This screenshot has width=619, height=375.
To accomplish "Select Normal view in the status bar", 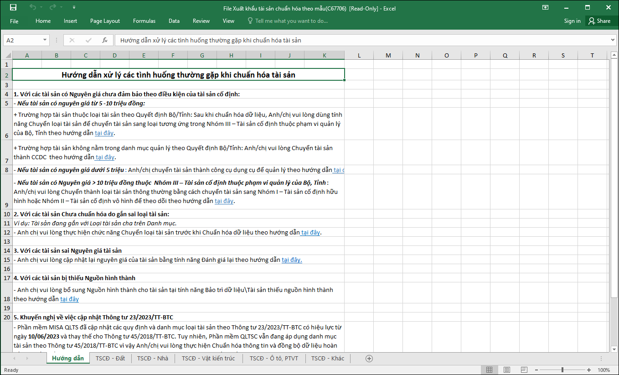I will [489, 370].
